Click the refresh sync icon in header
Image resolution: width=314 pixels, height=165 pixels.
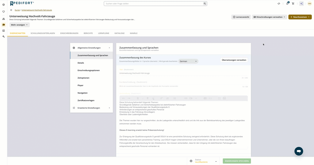(279, 4)
